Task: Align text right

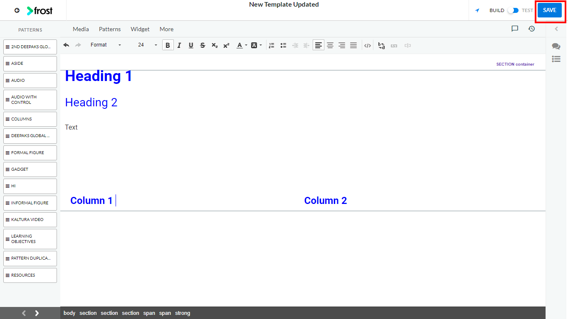Action: pos(342,45)
